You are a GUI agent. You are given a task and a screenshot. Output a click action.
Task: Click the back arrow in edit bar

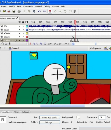(x=5, y=48)
